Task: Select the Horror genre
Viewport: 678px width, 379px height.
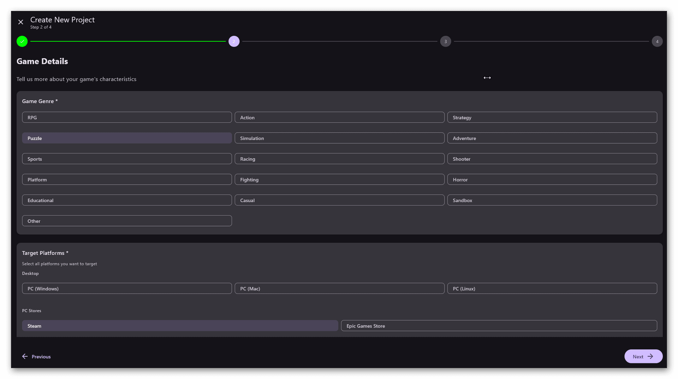Action: [x=552, y=180]
